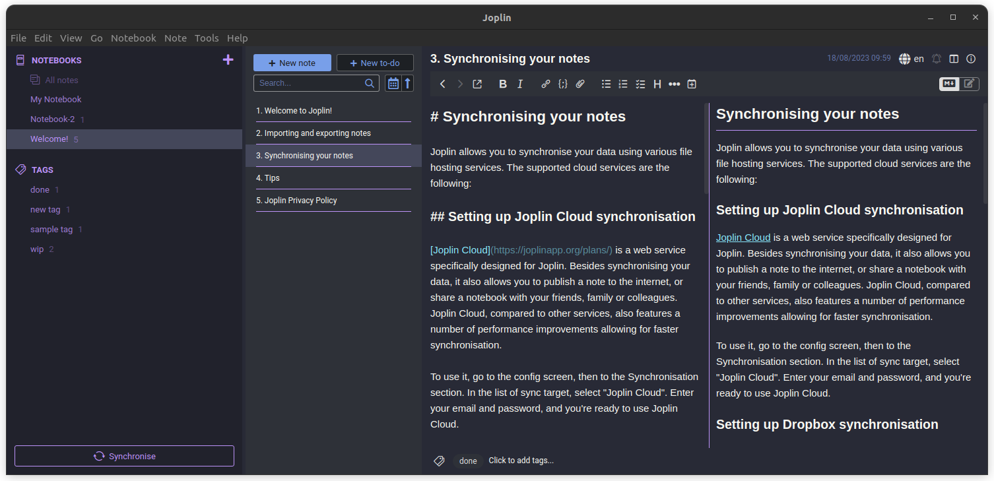Insert a code block with the braces icon
This screenshot has height=481, width=994.
click(x=563, y=84)
